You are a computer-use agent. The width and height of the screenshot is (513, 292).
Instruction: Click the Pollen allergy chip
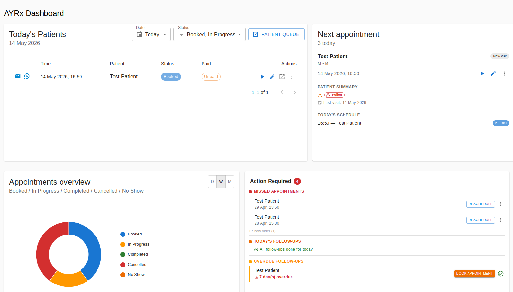click(334, 95)
